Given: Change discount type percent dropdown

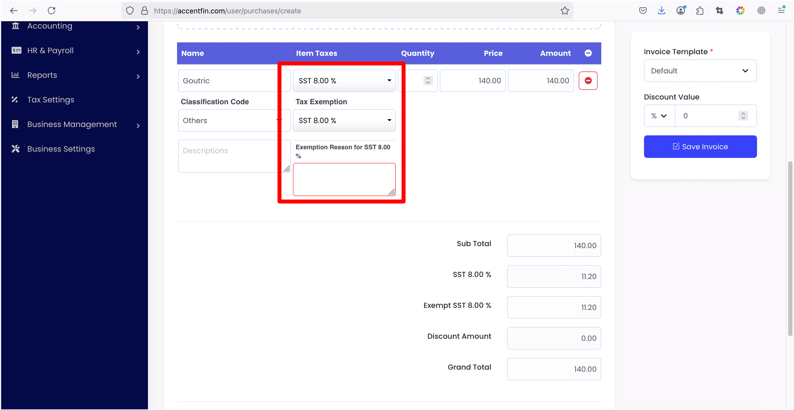Looking at the screenshot, I should coord(659,116).
